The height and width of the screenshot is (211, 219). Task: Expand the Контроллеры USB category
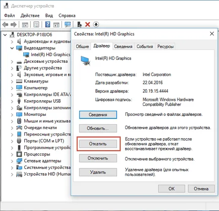[x=12, y=101]
